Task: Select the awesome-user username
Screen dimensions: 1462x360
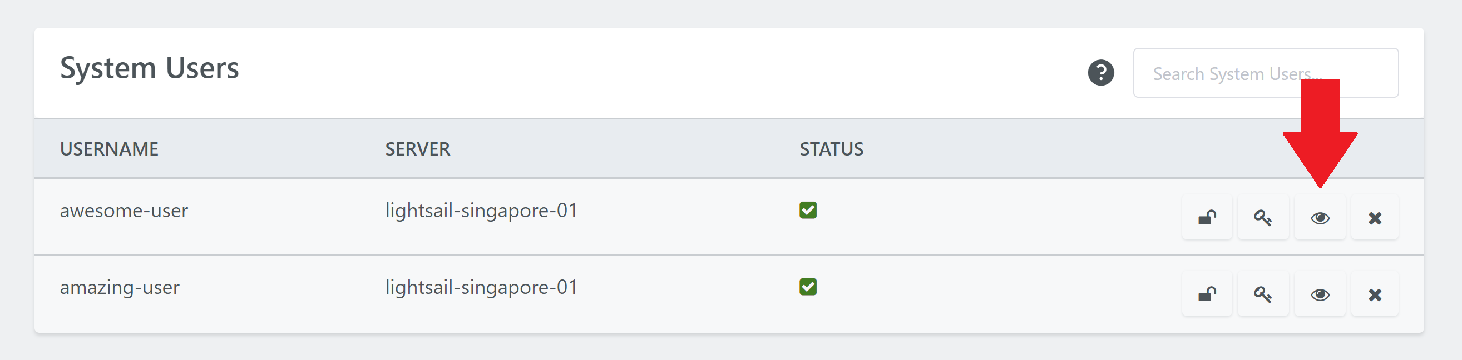Action: point(124,211)
